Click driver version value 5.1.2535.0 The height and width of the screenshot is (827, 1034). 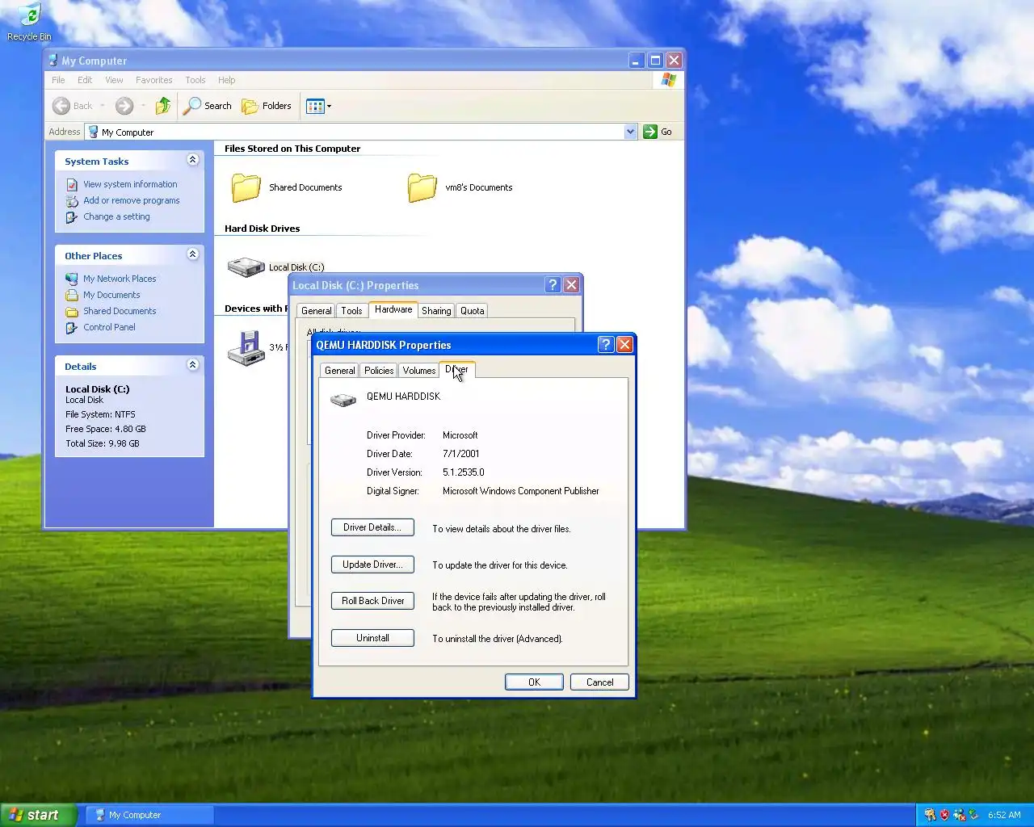[x=464, y=472]
